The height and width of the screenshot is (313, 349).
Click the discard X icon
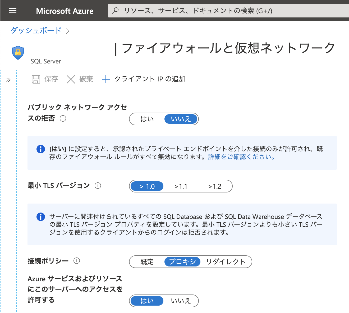pos(71,79)
